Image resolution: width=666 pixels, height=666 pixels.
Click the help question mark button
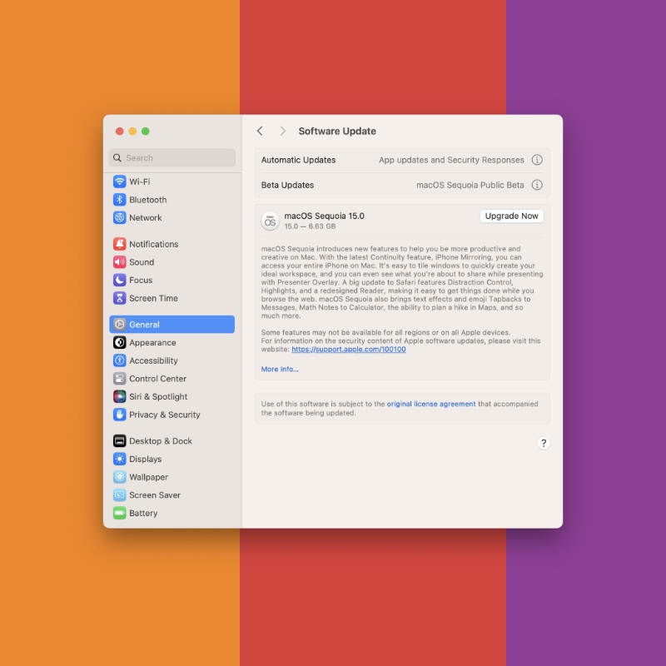544,443
